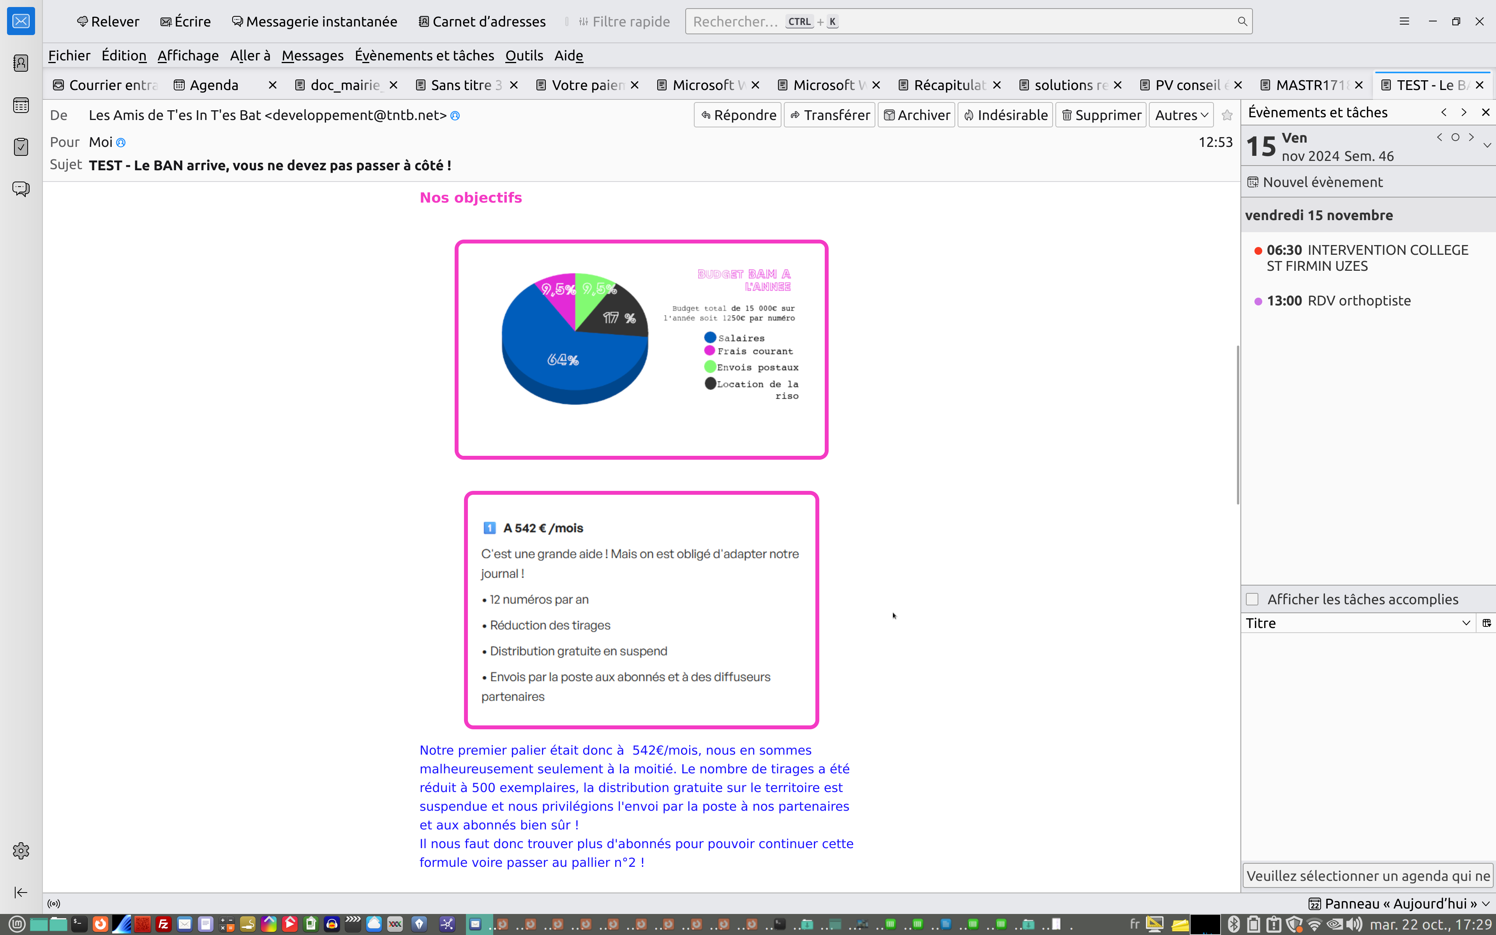Expand the Autres actions dropdown
This screenshot has width=1496, height=935.
[1181, 115]
